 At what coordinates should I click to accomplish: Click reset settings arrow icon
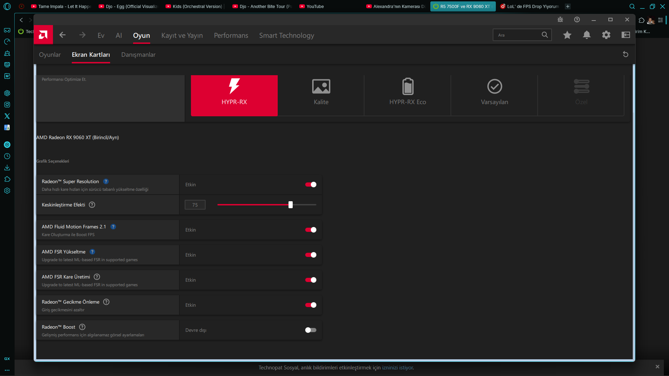(625, 54)
